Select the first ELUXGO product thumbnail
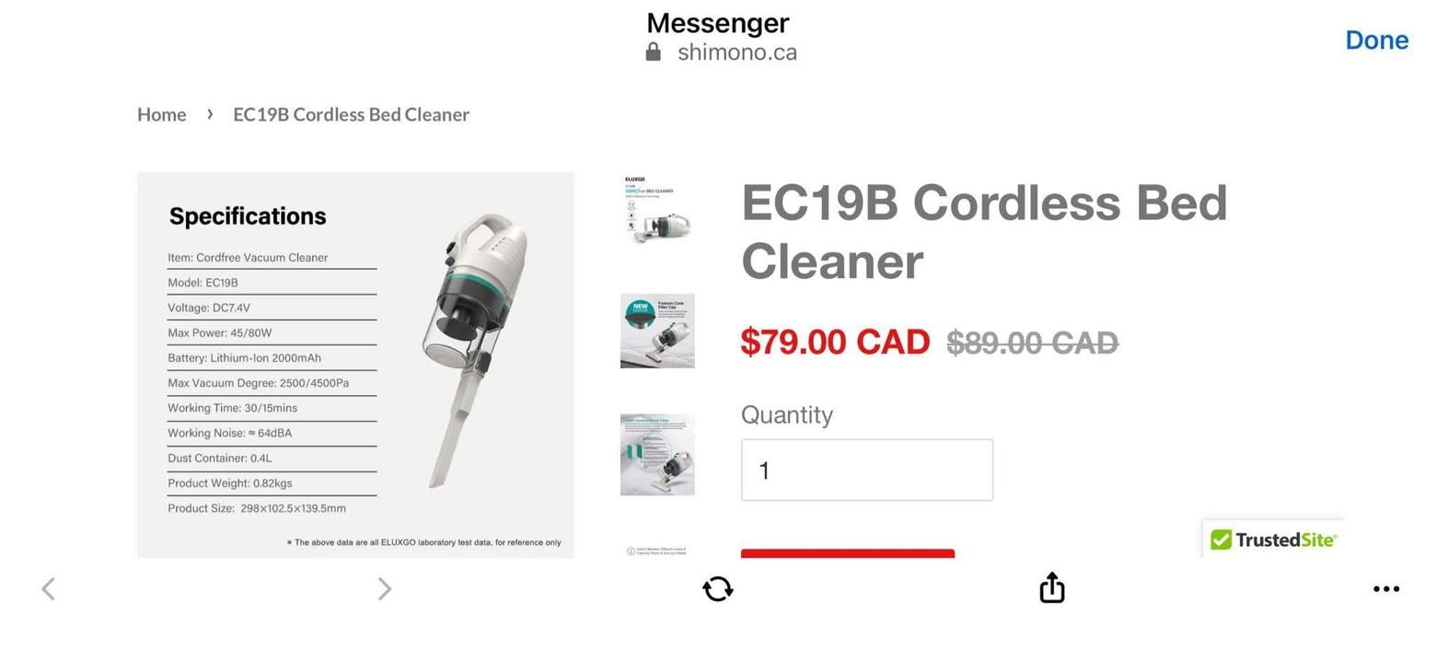 657,210
